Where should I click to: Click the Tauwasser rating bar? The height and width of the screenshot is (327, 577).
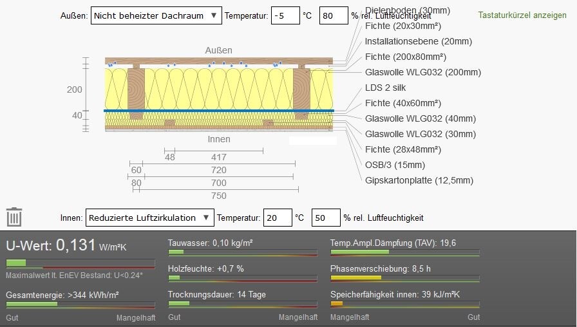click(242, 253)
